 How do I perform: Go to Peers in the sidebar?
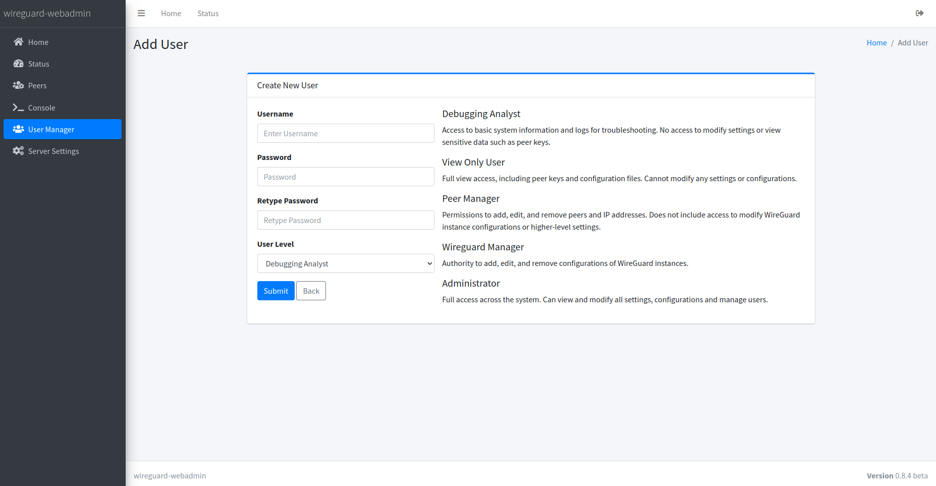(37, 86)
